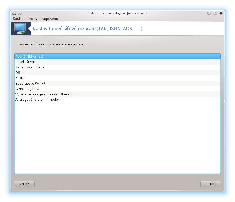Click the heading Nastavit nové síťové rozhraní
Viewport: 235px width, 202px height.
87,29
